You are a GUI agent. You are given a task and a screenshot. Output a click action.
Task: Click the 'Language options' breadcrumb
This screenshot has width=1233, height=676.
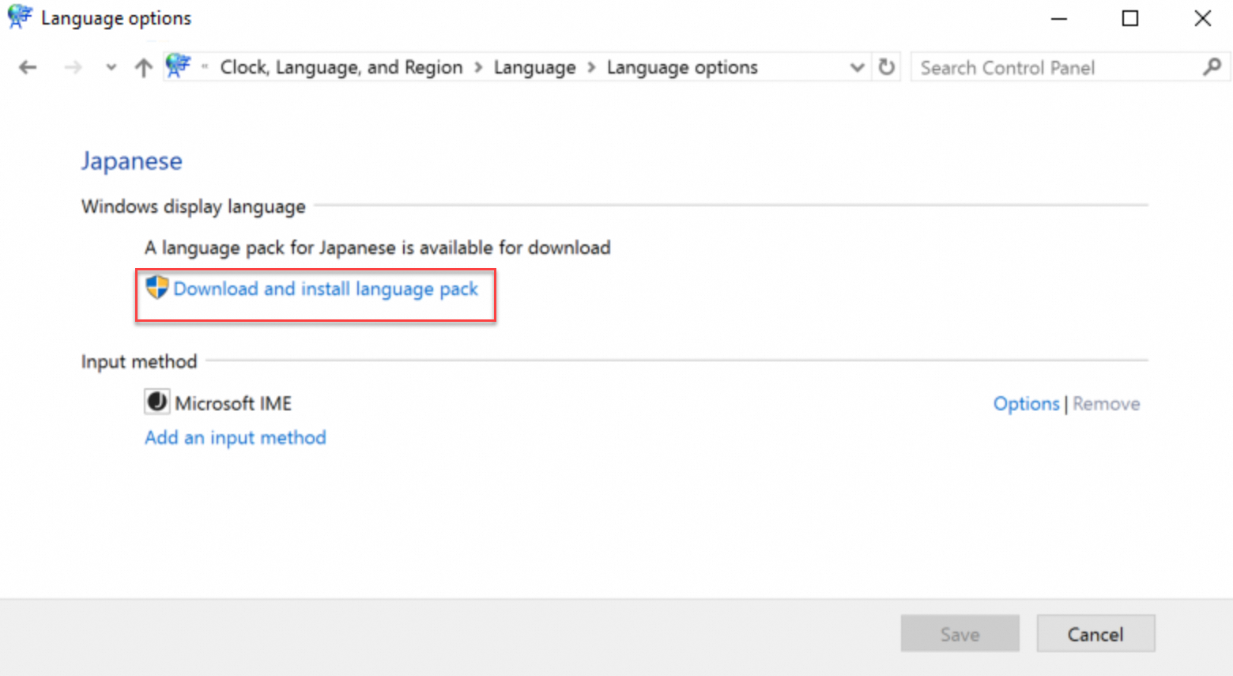pos(682,67)
